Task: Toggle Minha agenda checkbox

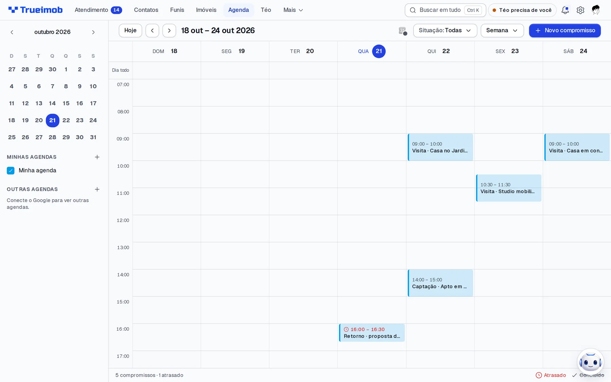Action: click(x=11, y=170)
